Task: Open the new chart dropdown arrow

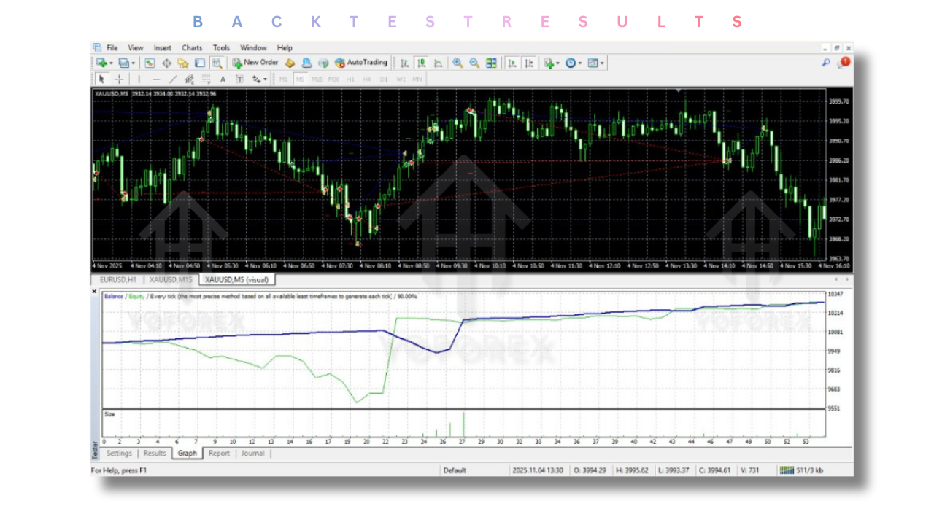Action: 109,63
